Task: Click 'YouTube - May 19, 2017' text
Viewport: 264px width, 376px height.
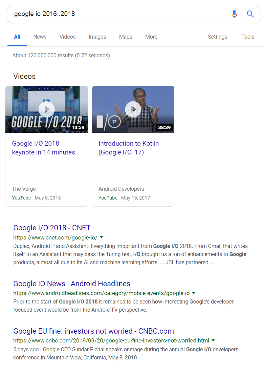Action: point(124,198)
